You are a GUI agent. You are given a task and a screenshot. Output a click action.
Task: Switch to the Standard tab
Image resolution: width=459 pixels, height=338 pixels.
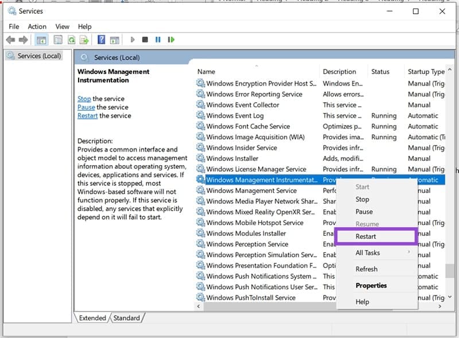click(126, 317)
